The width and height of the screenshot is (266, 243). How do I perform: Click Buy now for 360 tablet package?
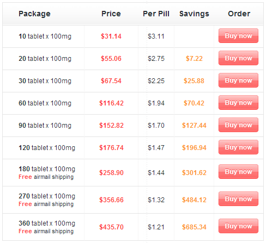pyautogui.click(x=238, y=226)
